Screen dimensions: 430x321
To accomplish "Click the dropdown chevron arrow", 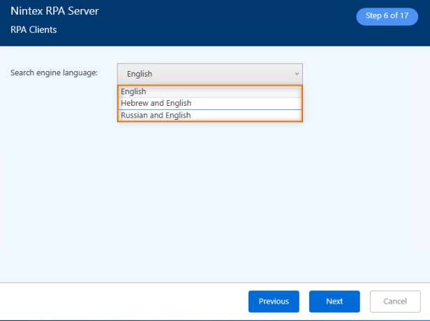I will [x=297, y=73].
